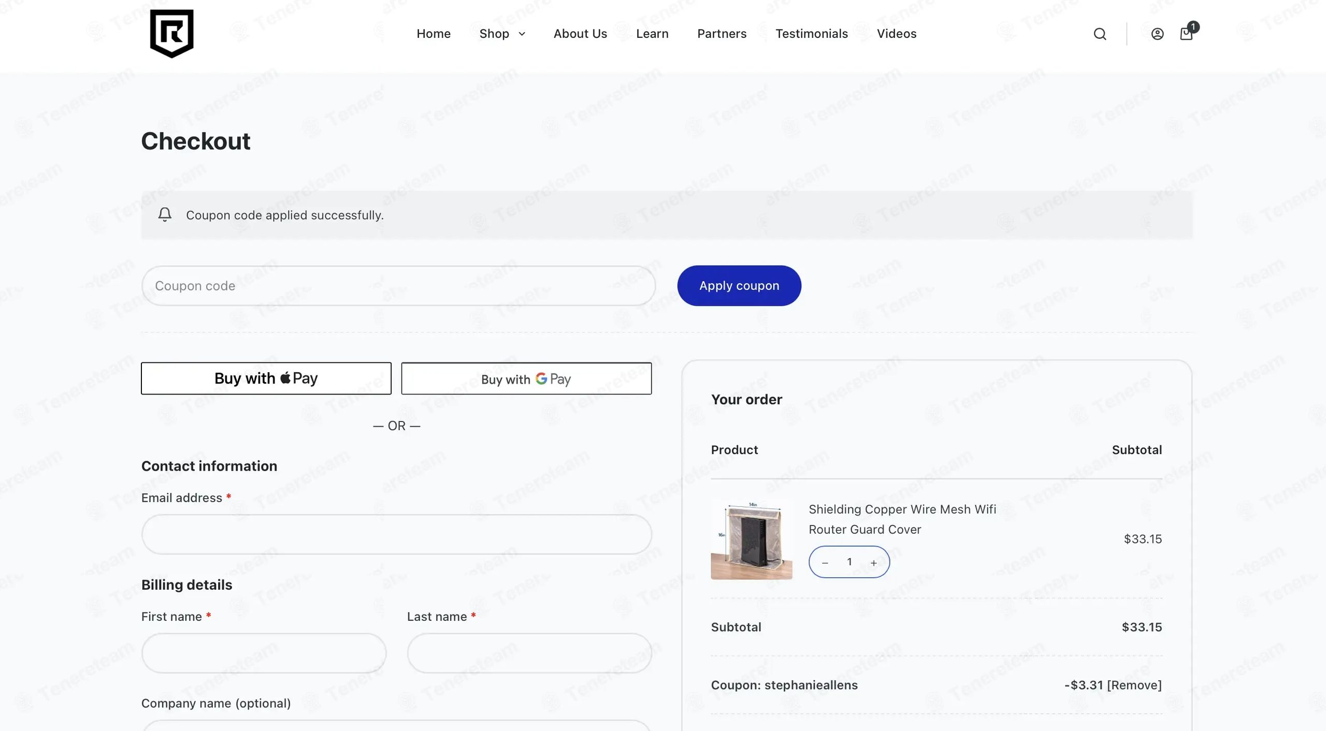Image resolution: width=1326 pixels, height=731 pixels.
Task: Increase quantity with the plus button
Action: (x=874, y=563)
